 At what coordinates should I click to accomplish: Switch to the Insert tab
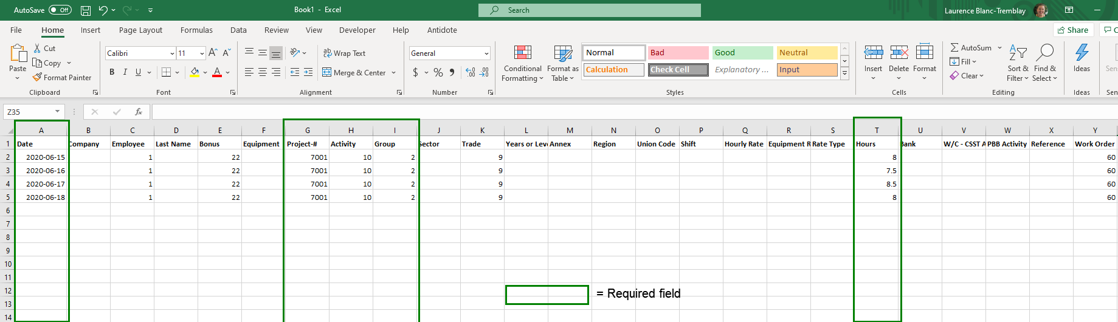(x=91, y=30)
